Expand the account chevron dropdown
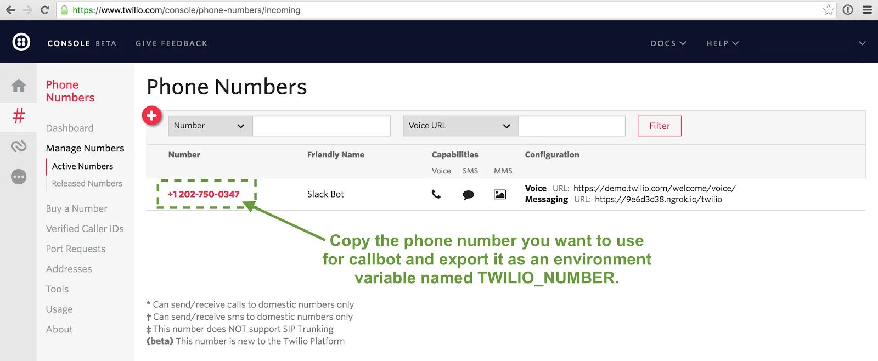The image size is (878, 361). (862, 43)
